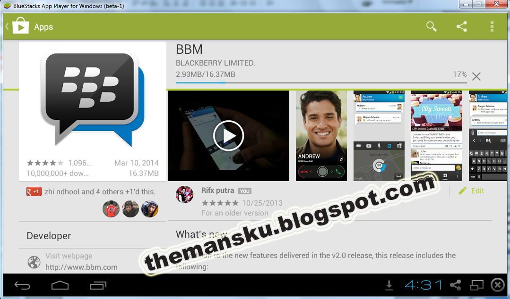
Task: Click the middle +1 user avatar
Action: tap(130, 209)
